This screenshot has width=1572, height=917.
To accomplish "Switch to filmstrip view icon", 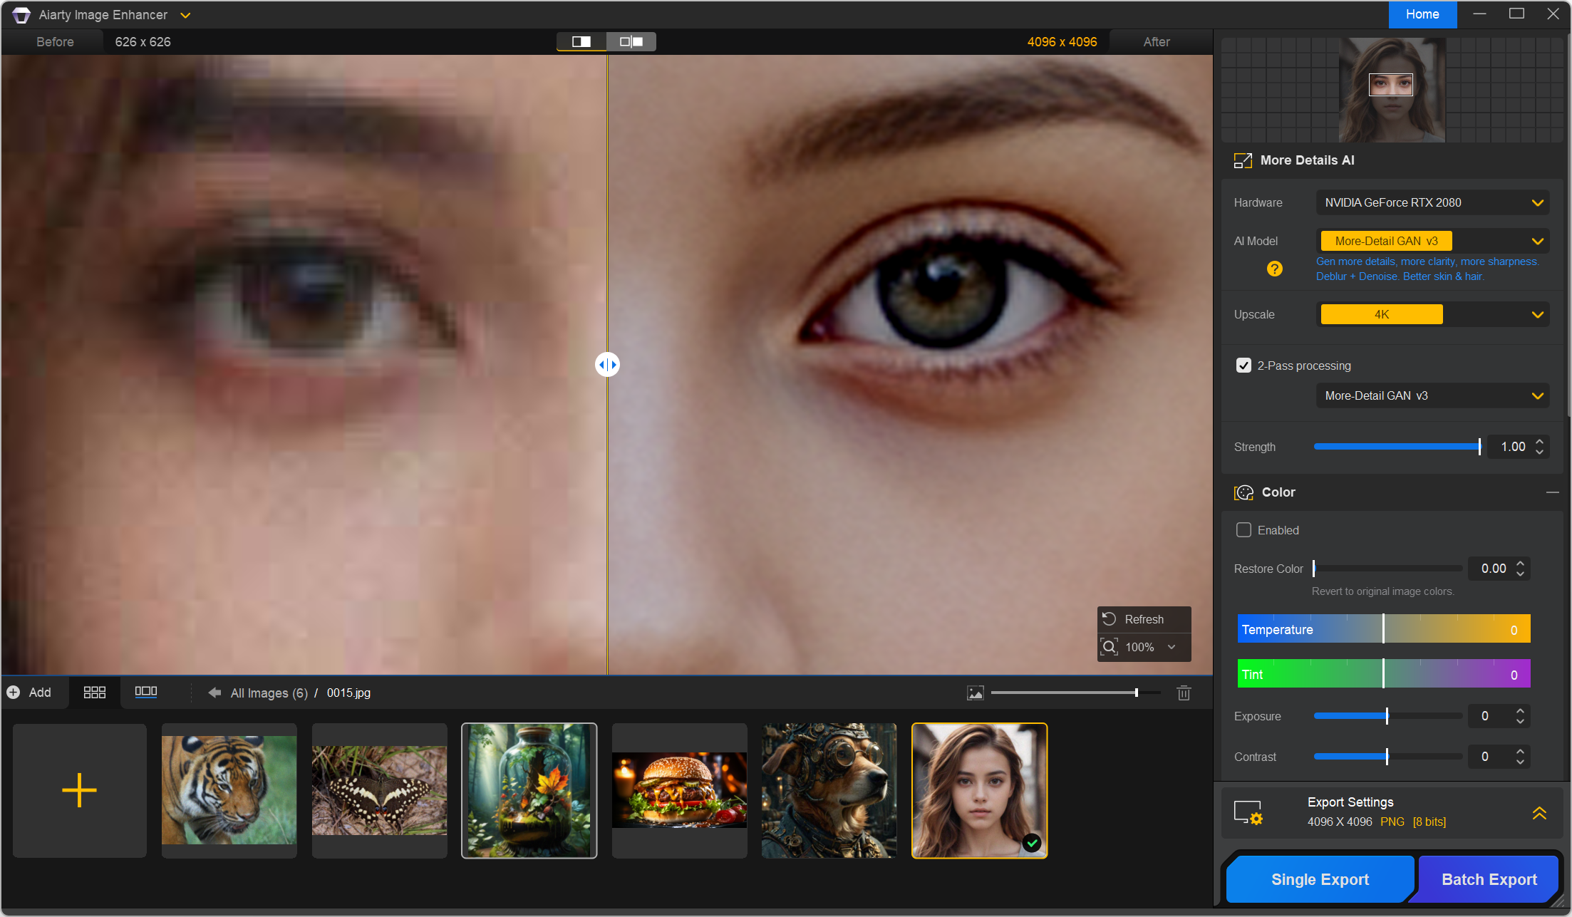I will point(146,692).
